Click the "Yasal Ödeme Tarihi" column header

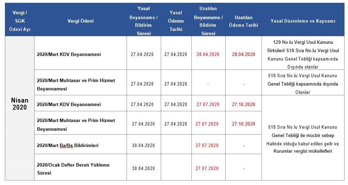176,21
